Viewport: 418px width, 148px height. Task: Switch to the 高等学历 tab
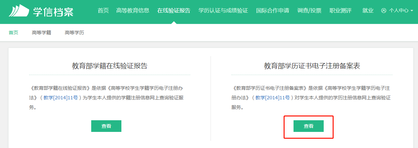click(x=74, y=33)
